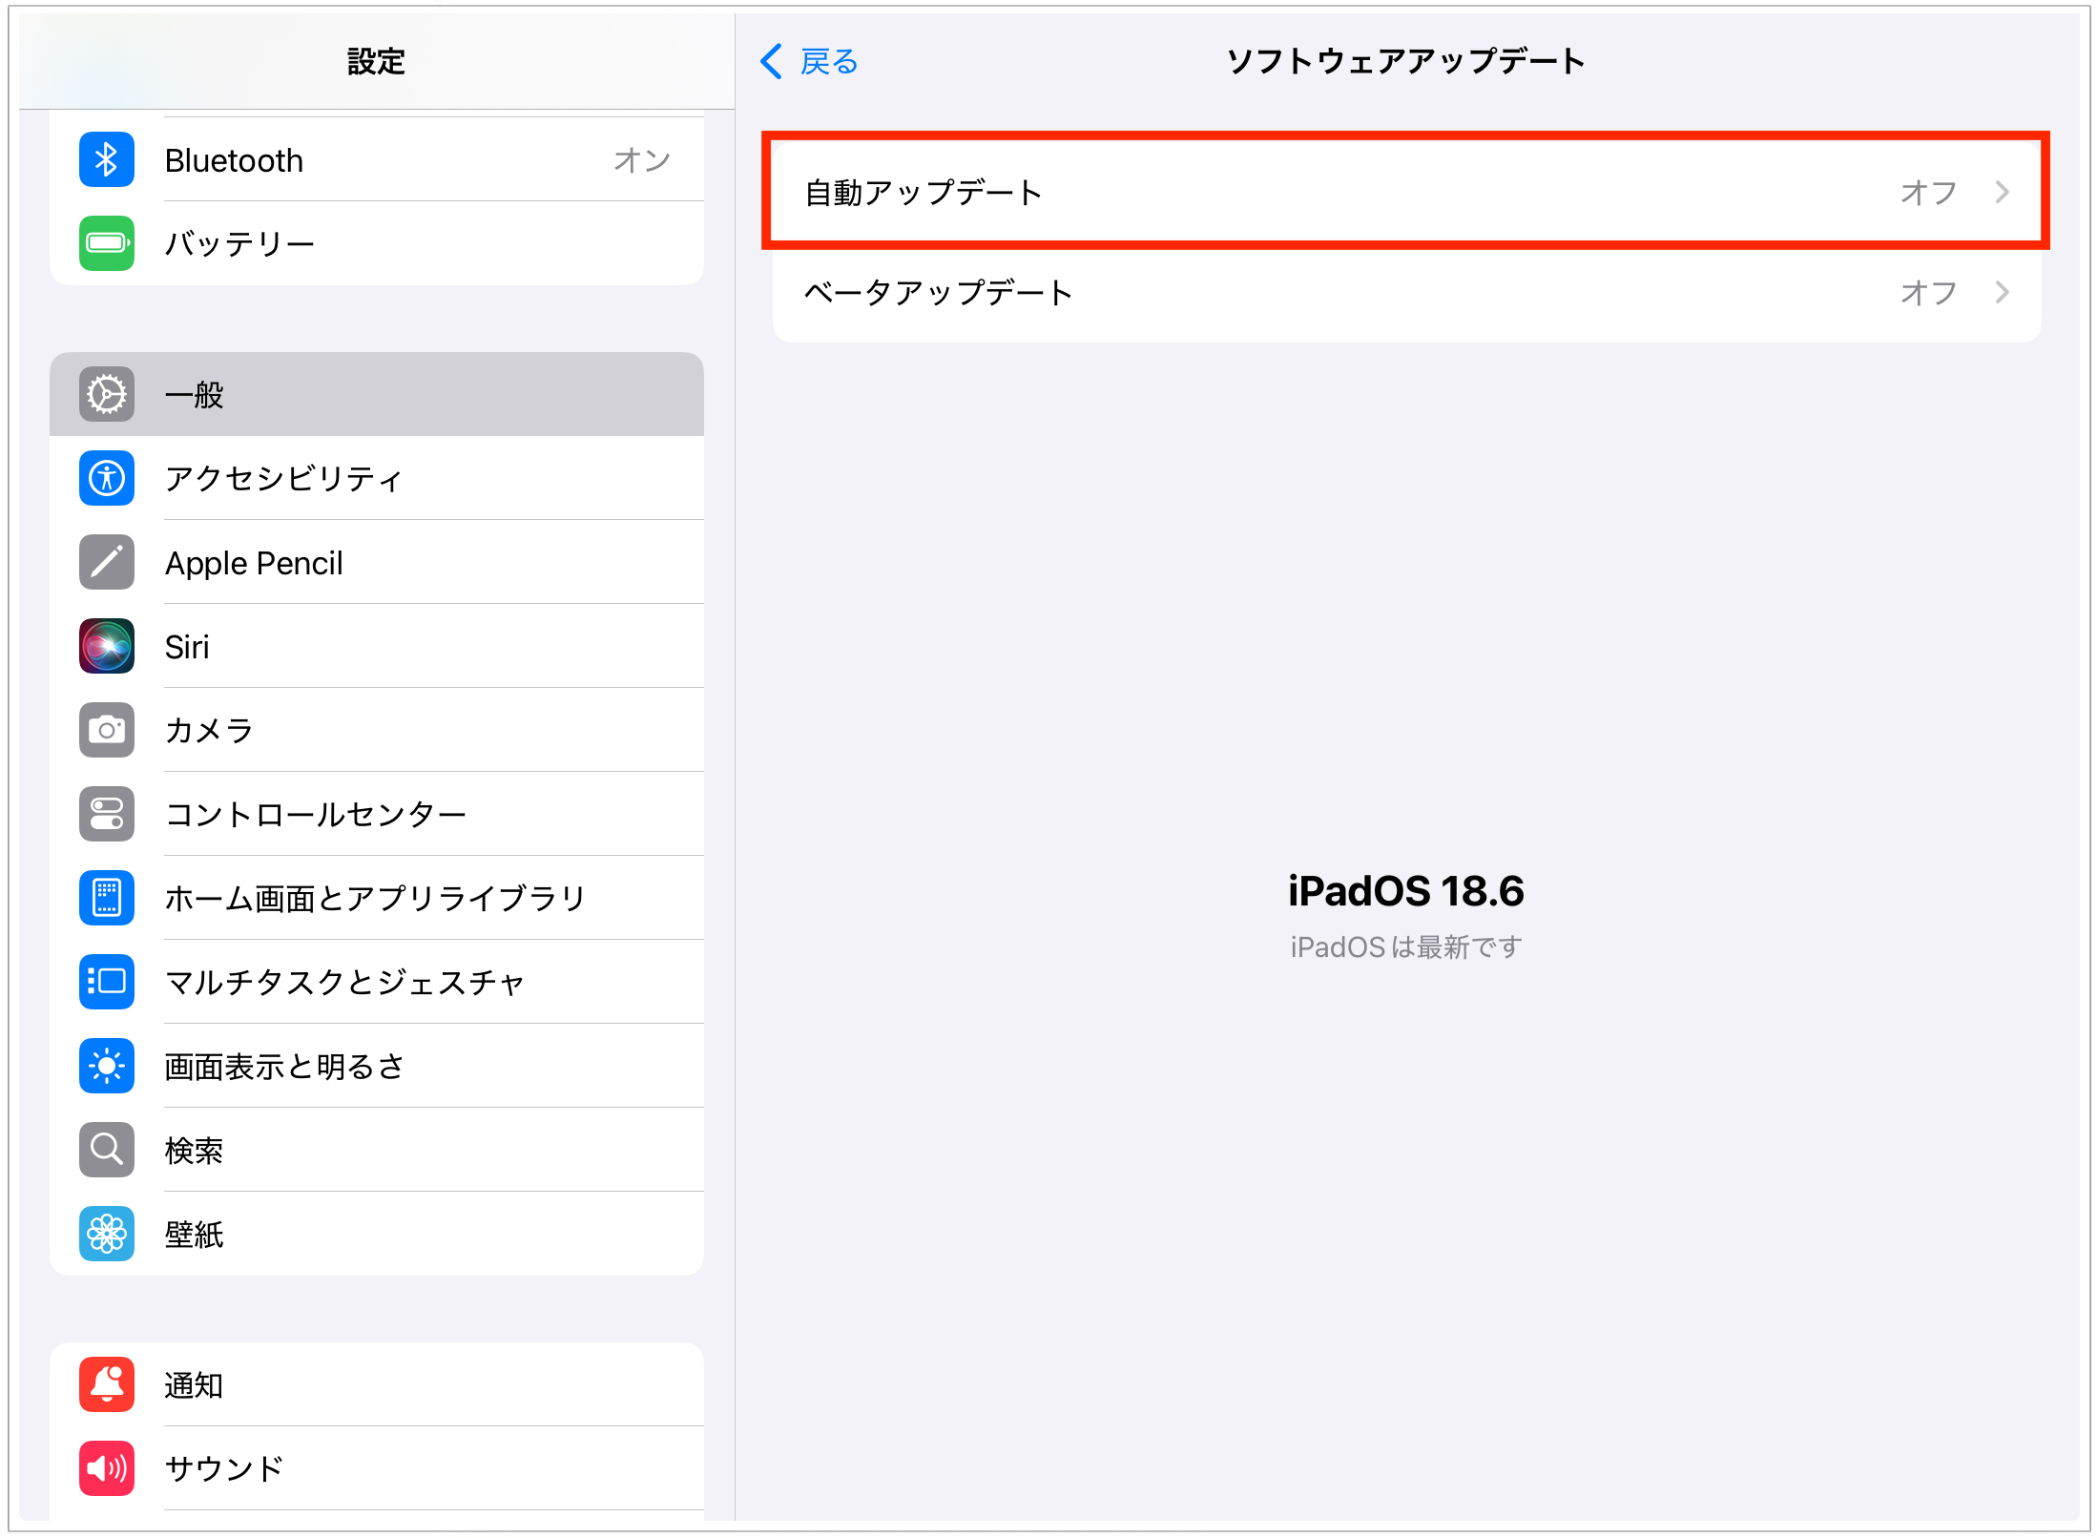
Task: Click the magnifier Search settings icon
Action: (x=106, y=1150)
